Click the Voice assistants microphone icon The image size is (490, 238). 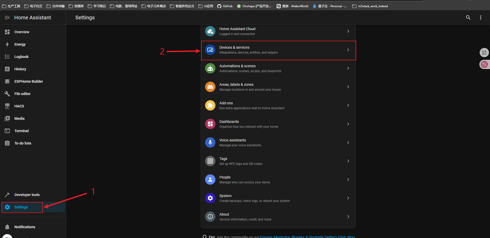pyautogui.click(x=210, y=142)
